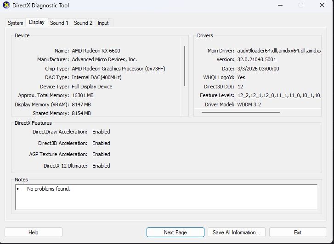334x244 pixels.
Task: Open the Sound 2 tab
Action: tap(83, 23)
